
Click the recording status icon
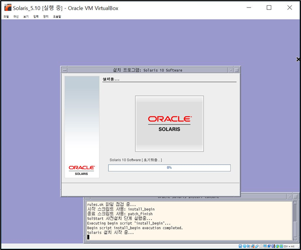(269, 246)
